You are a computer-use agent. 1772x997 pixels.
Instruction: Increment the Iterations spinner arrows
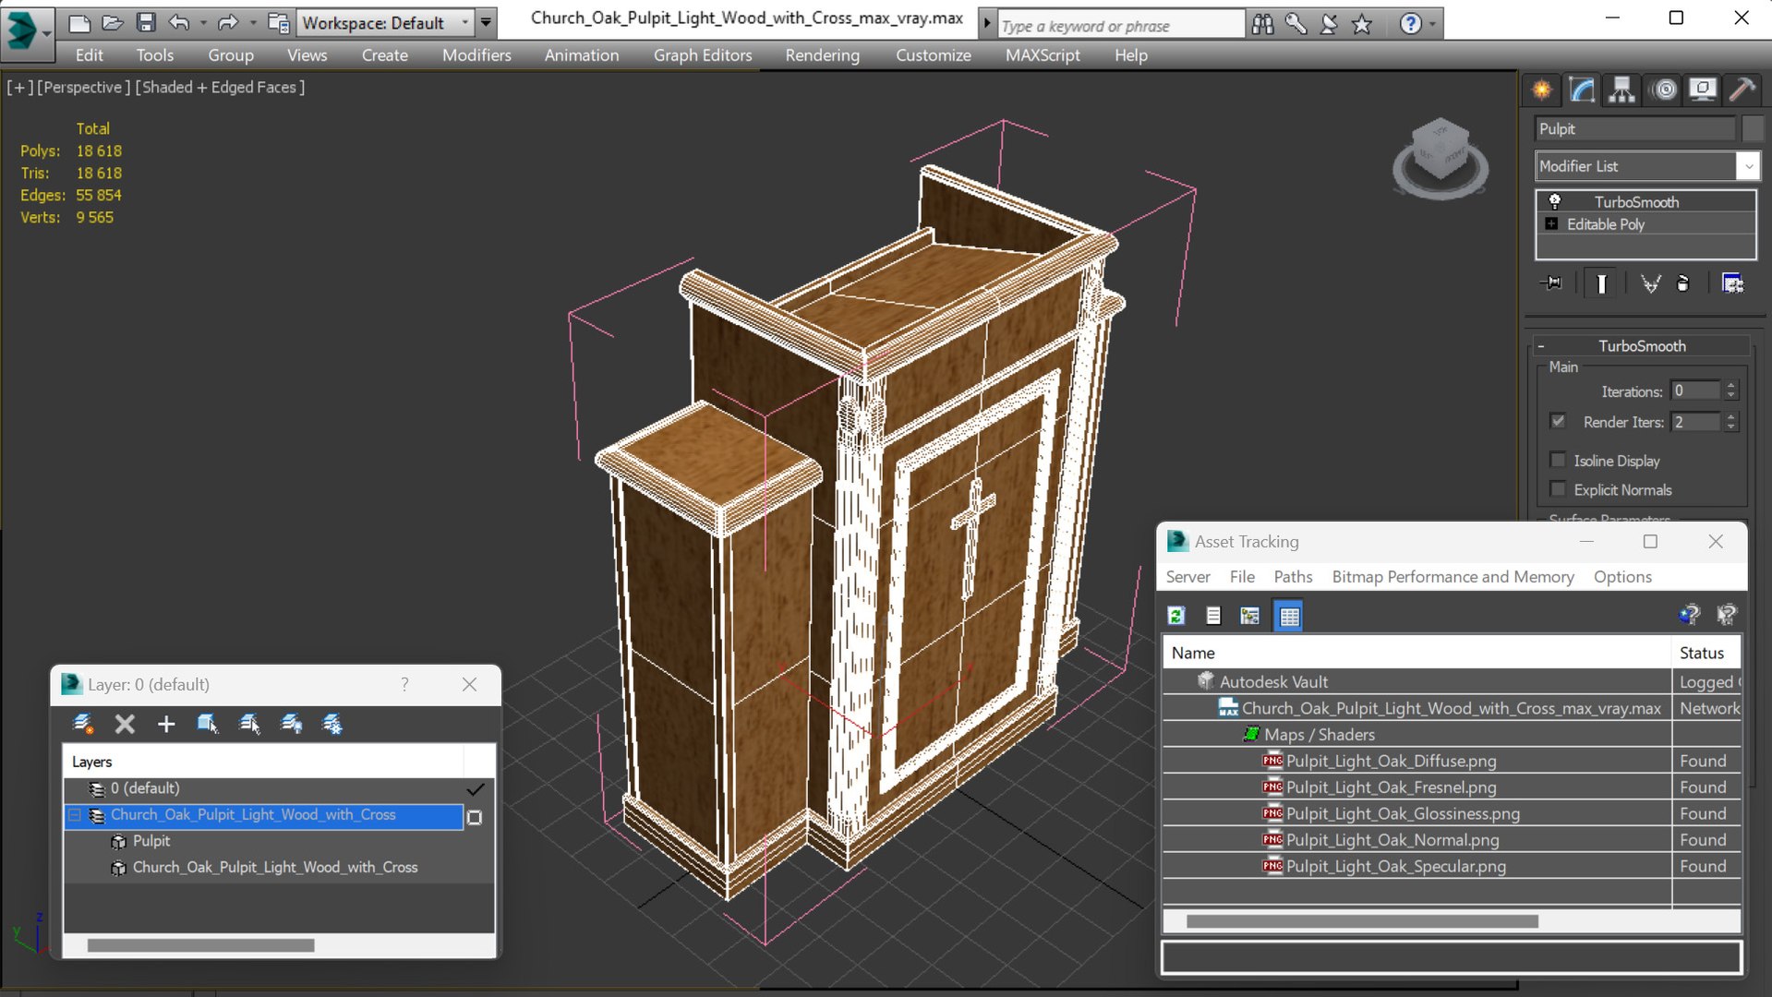[x=1731, y=391]
